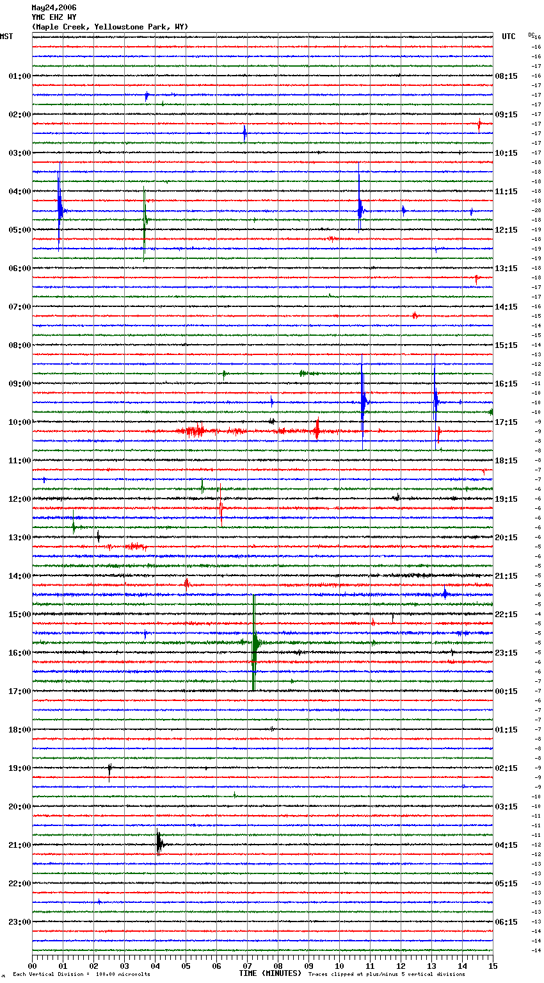Select the 08:00 MST row label
Screen dimensions: 544x983
click(19, 345)
